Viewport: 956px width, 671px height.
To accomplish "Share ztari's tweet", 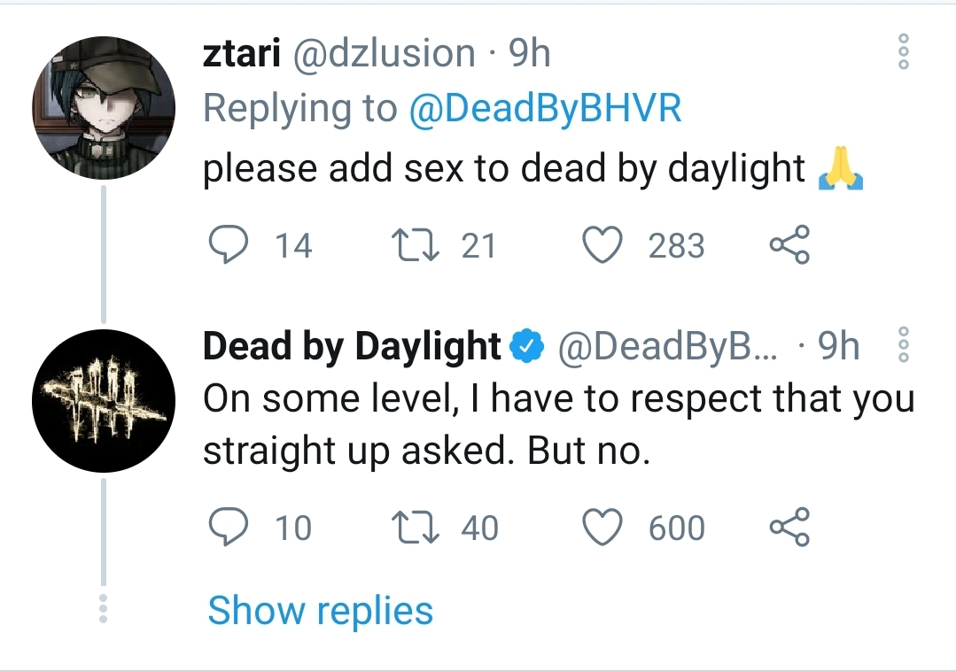I will [789, 244].
